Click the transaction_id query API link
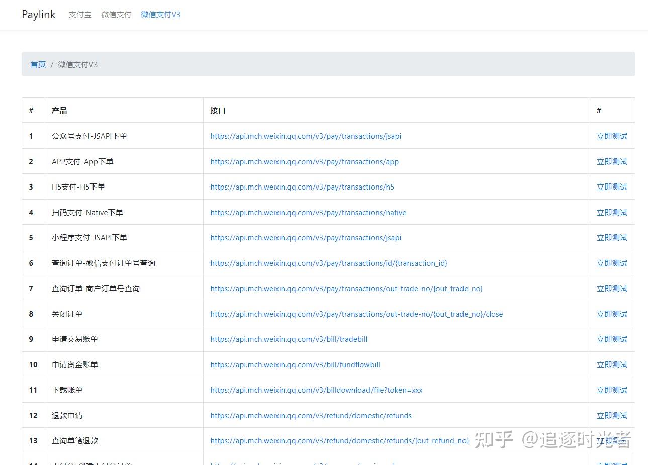The image size is (648, 465). pyautogui.click(x=329, y=263)
